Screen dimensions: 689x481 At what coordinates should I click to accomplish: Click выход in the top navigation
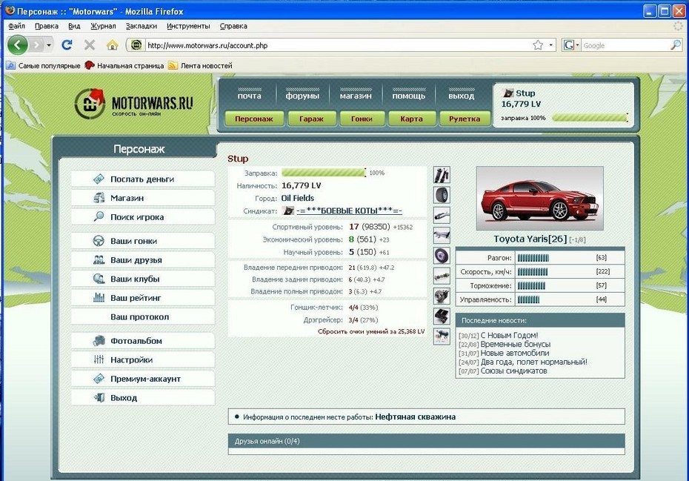pos(462,96)
